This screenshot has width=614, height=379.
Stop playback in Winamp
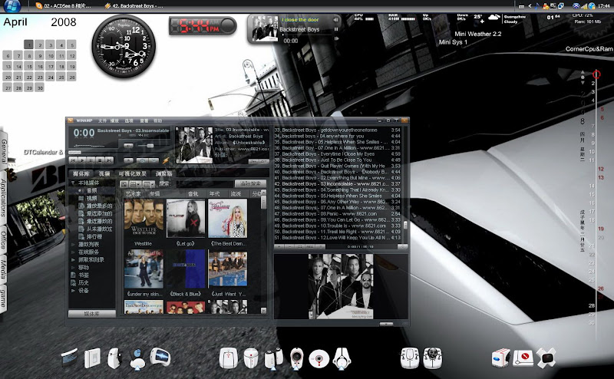click(x=100, y=160)
